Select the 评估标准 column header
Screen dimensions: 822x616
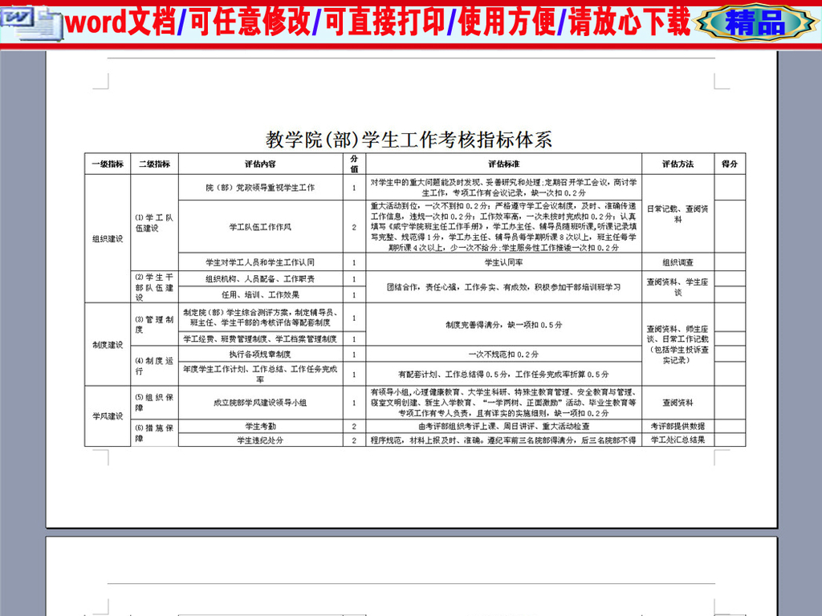click(504, 164)
